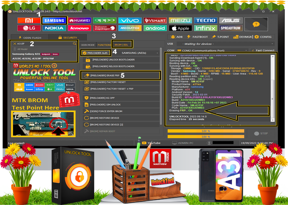Toggle the PRELOADER Auth checkbox
The height and width of the screenshot is (205, 288).
(85, 53)
